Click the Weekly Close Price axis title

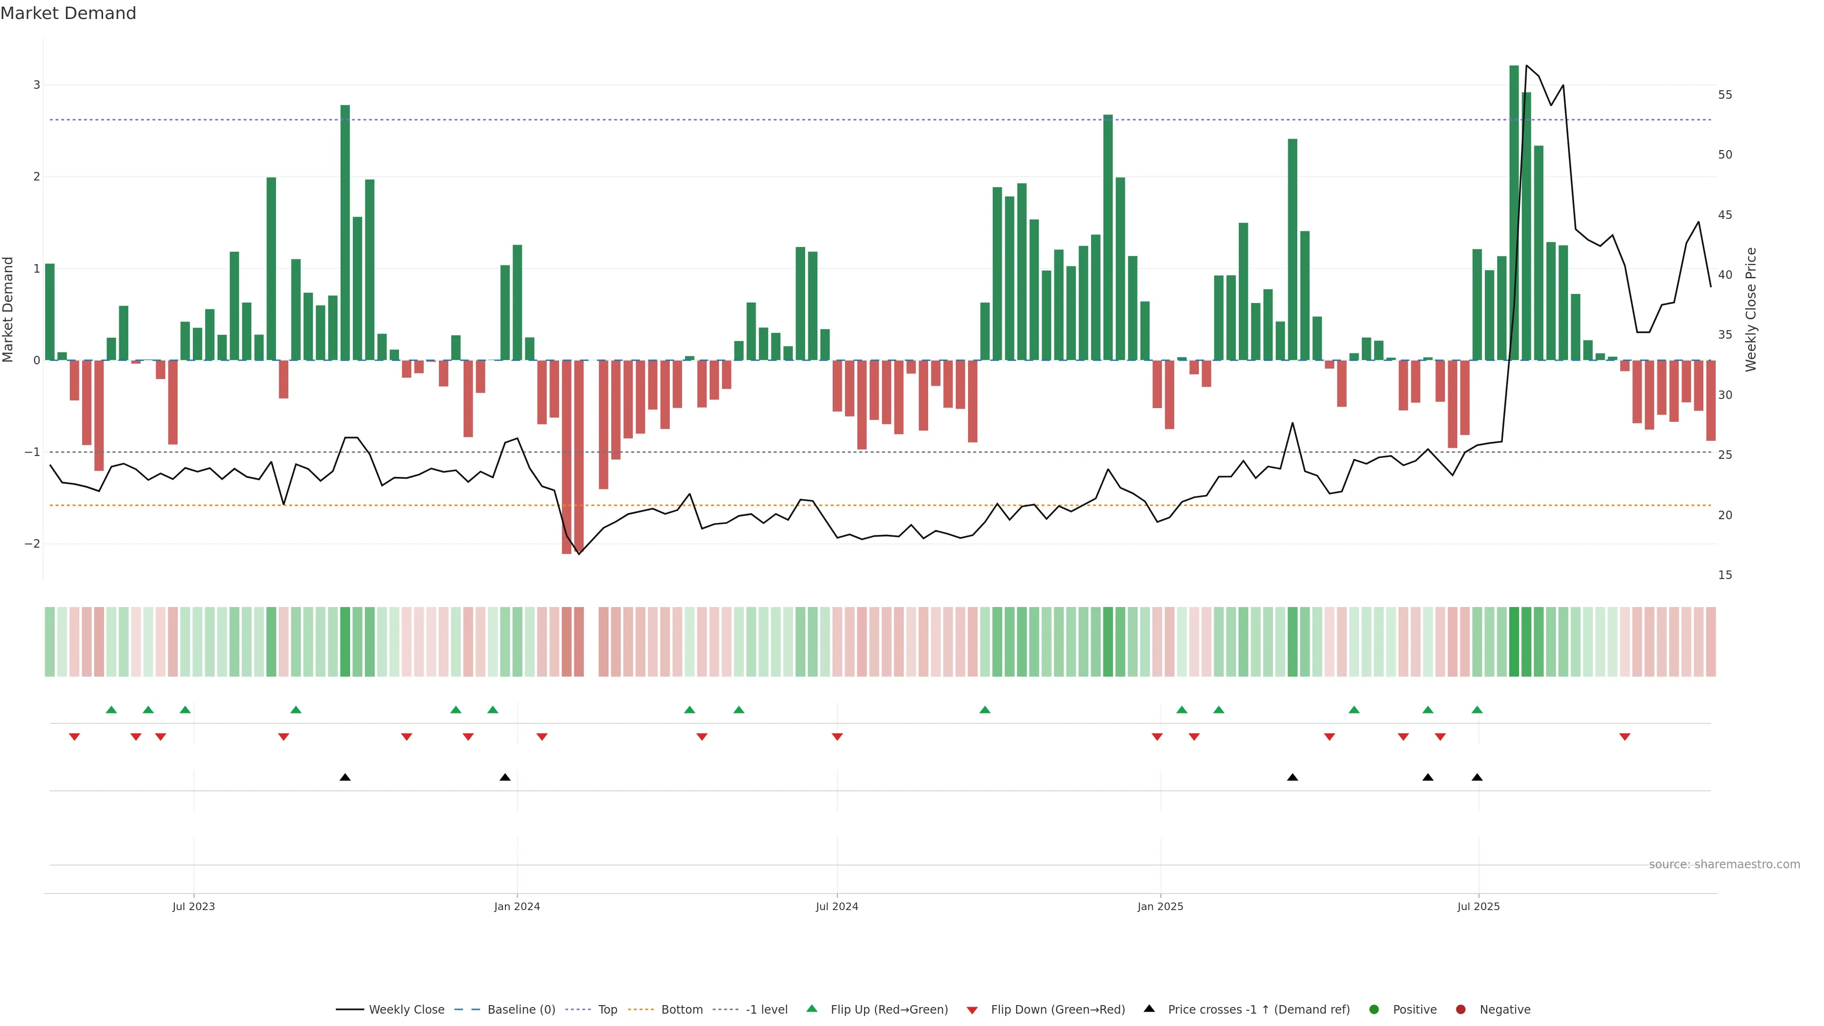click(1751, 309)
